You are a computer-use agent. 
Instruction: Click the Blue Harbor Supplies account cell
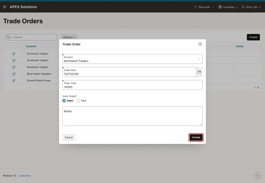coord(39,74)
